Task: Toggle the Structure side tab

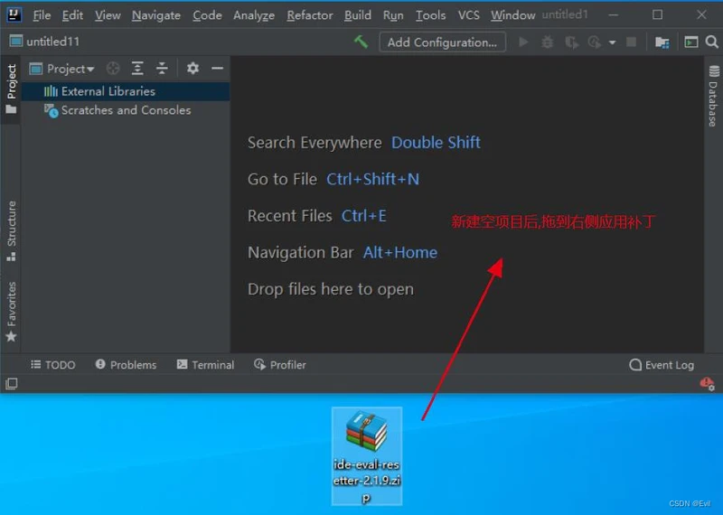Action: (x=11, y=230)
